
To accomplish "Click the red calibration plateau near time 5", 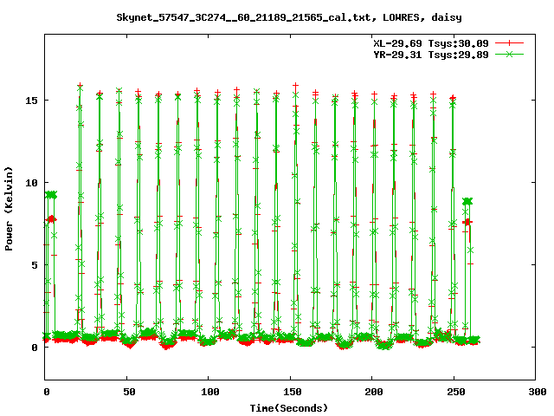I will 52,219.
